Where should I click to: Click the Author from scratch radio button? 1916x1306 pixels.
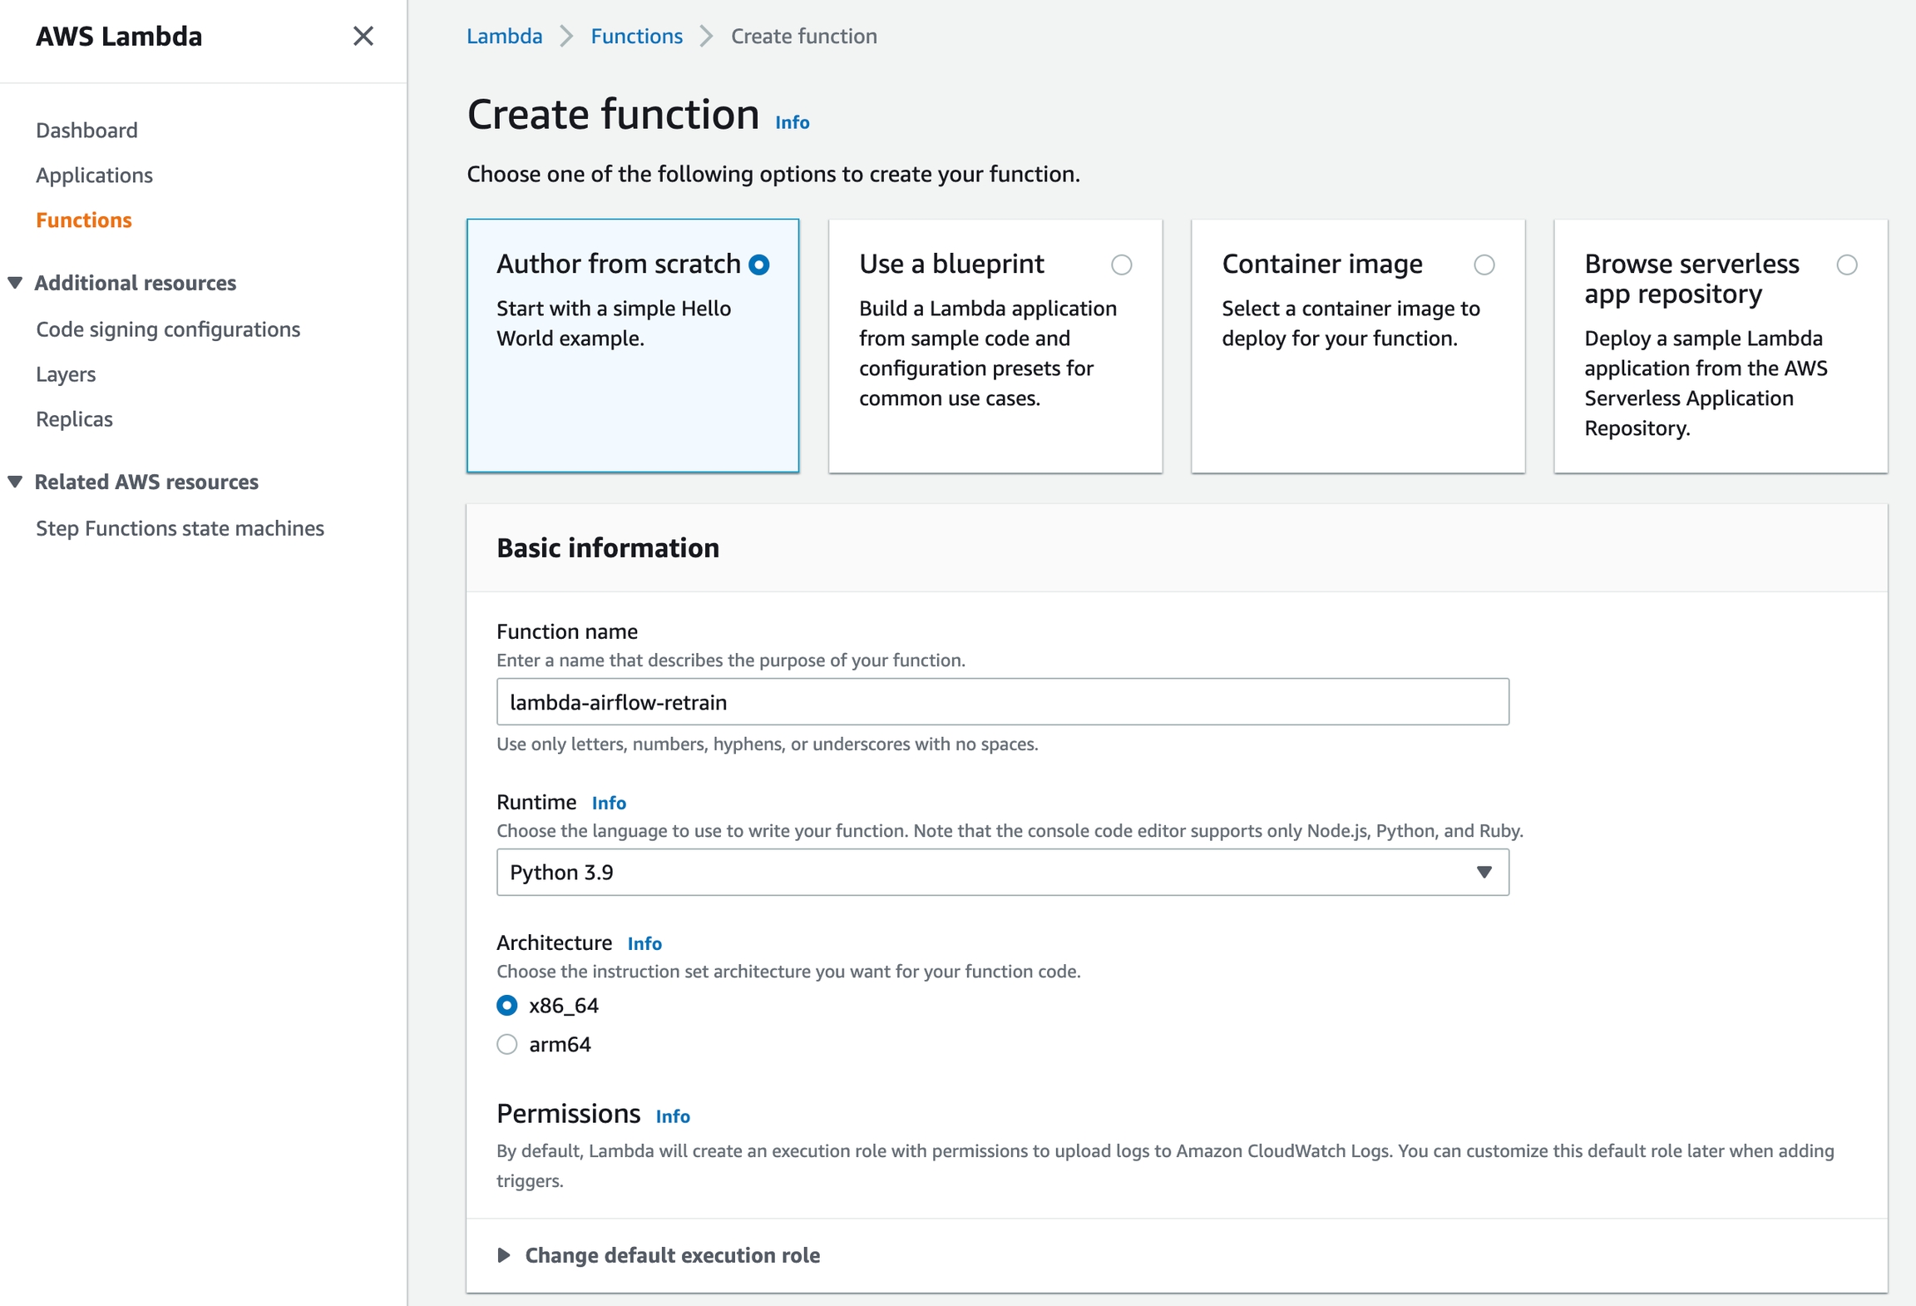pos(758,265)
